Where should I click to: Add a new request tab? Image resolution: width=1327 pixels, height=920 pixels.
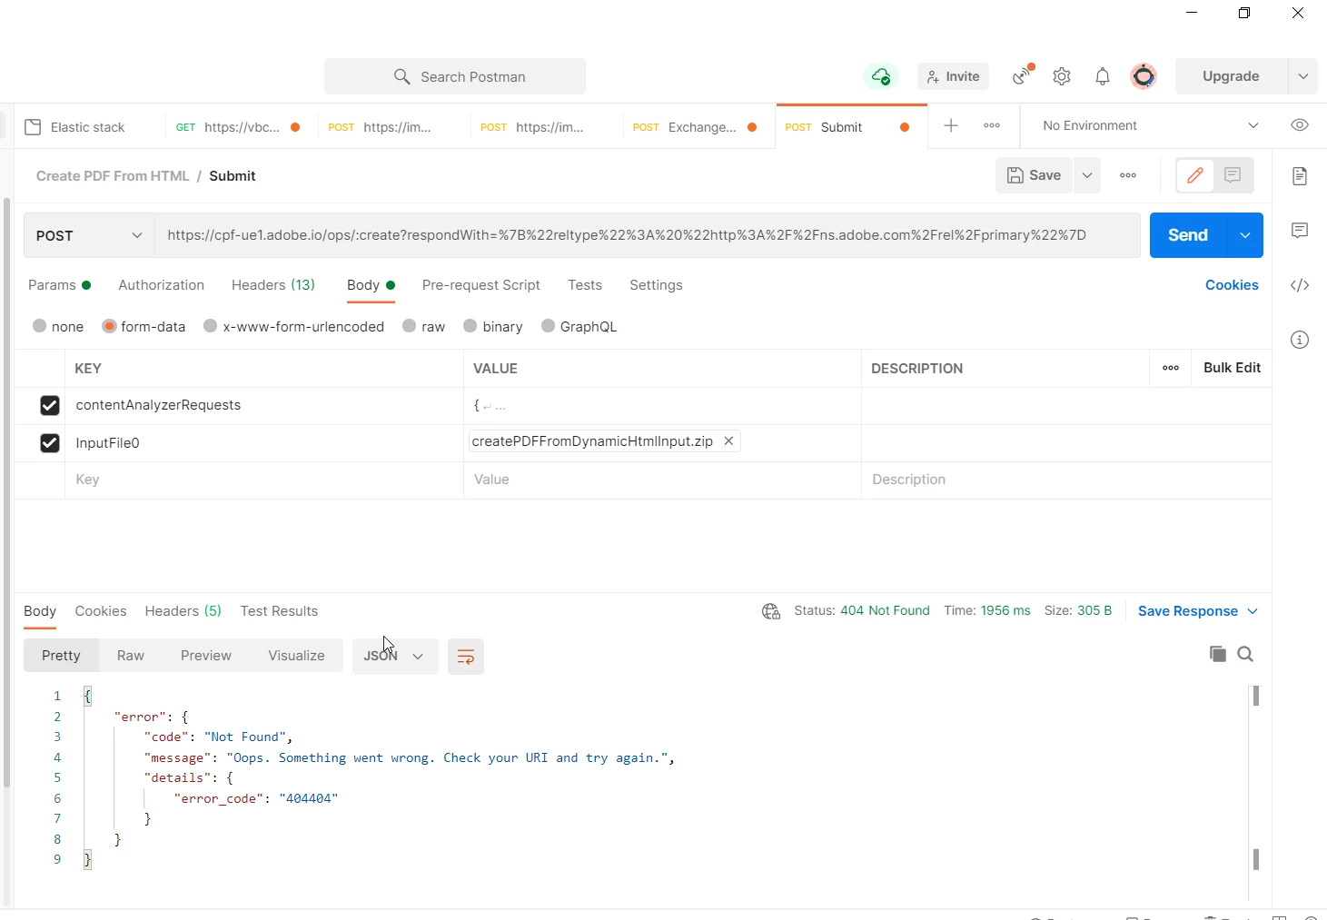click(951, 125)
